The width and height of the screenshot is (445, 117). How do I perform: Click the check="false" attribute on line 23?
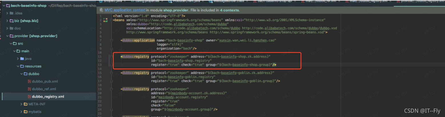pyautogui.click(x=163, y=105)
